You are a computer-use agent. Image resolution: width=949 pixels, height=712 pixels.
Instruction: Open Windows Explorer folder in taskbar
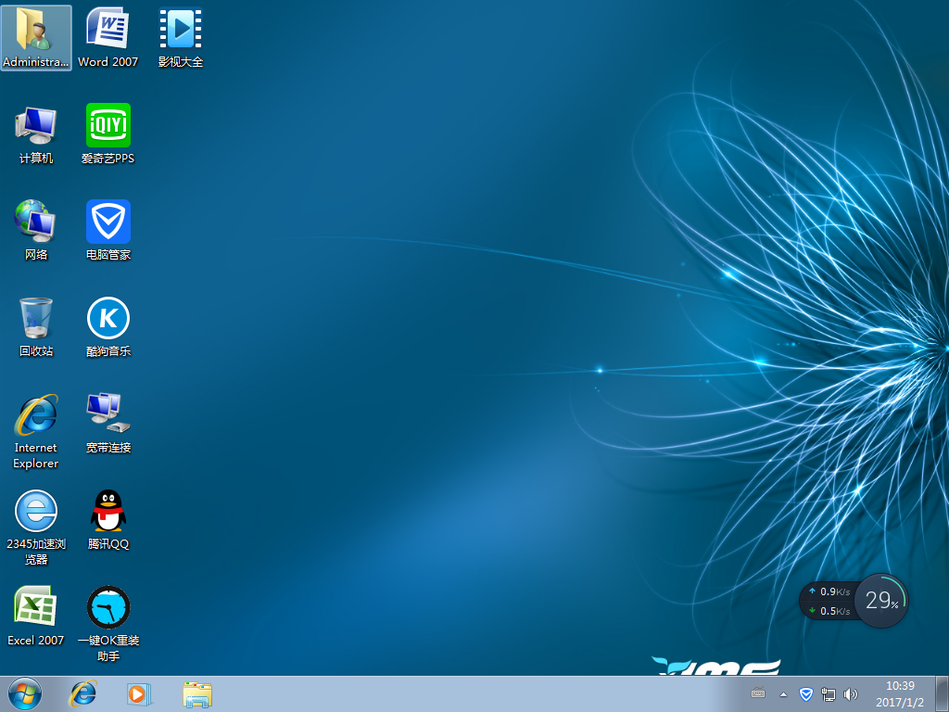pyautogui.click(x=197, y=693)
